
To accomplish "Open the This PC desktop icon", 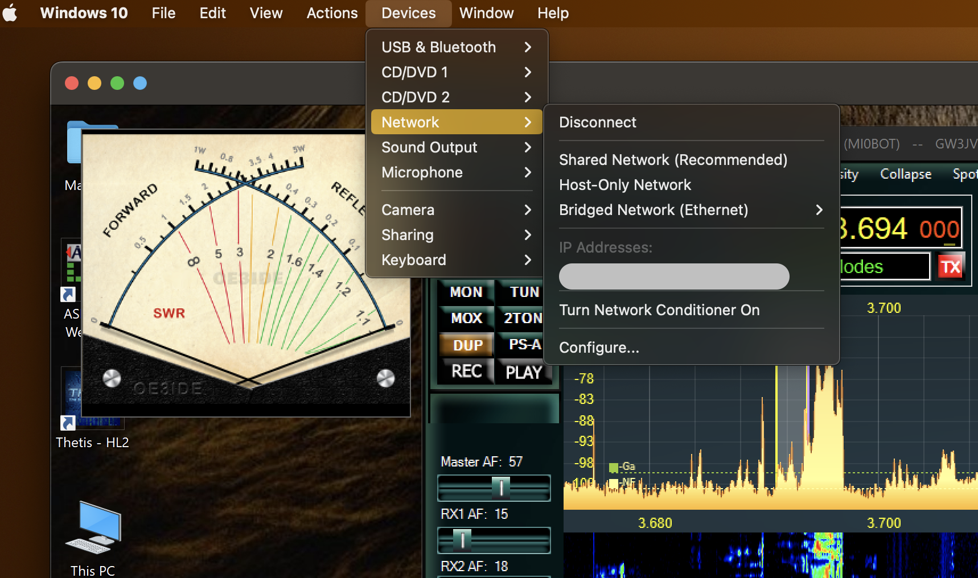I will [x=93, y=539].
